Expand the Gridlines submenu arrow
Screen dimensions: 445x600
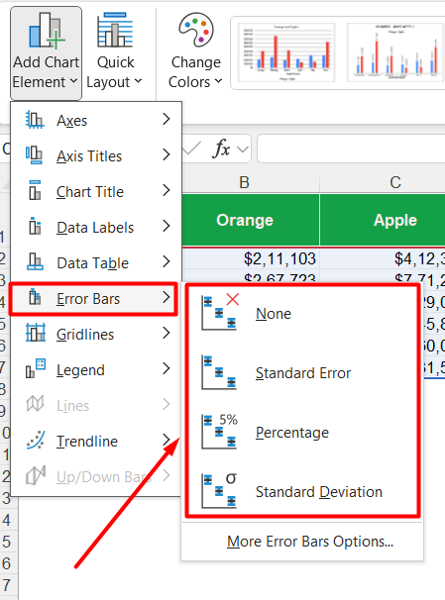[167, 333]
